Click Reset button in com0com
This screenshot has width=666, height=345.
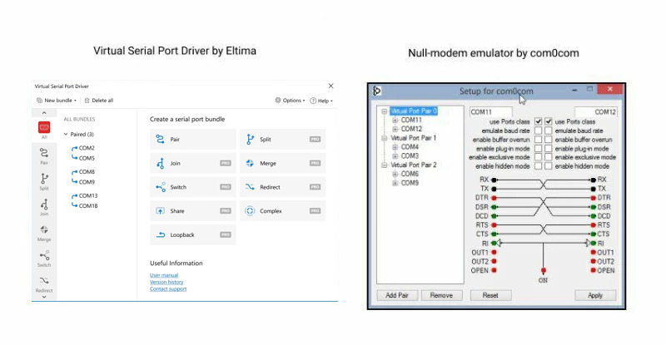[490, 295]
